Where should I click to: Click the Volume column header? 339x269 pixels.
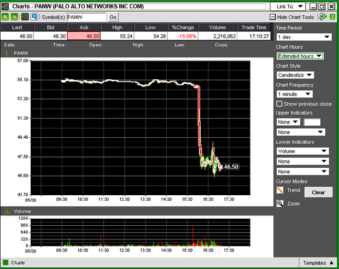click(218, 27)
